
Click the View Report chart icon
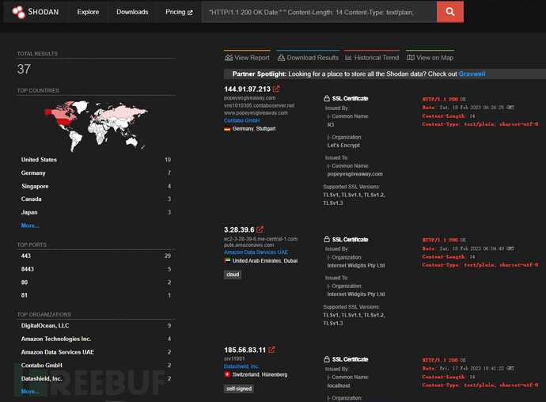pos(229,57)
